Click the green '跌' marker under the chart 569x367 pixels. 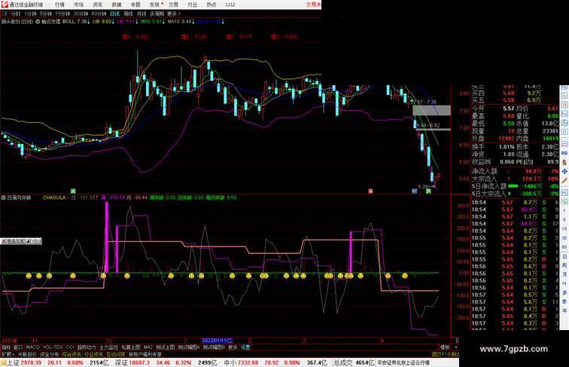(x=428, y=191)
